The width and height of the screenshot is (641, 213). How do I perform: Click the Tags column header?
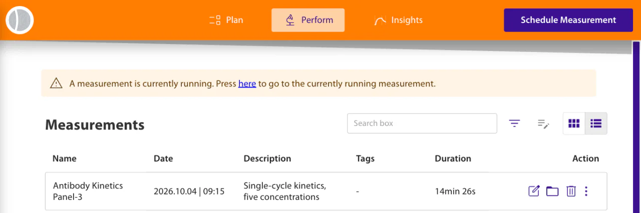tap(365, 158)
